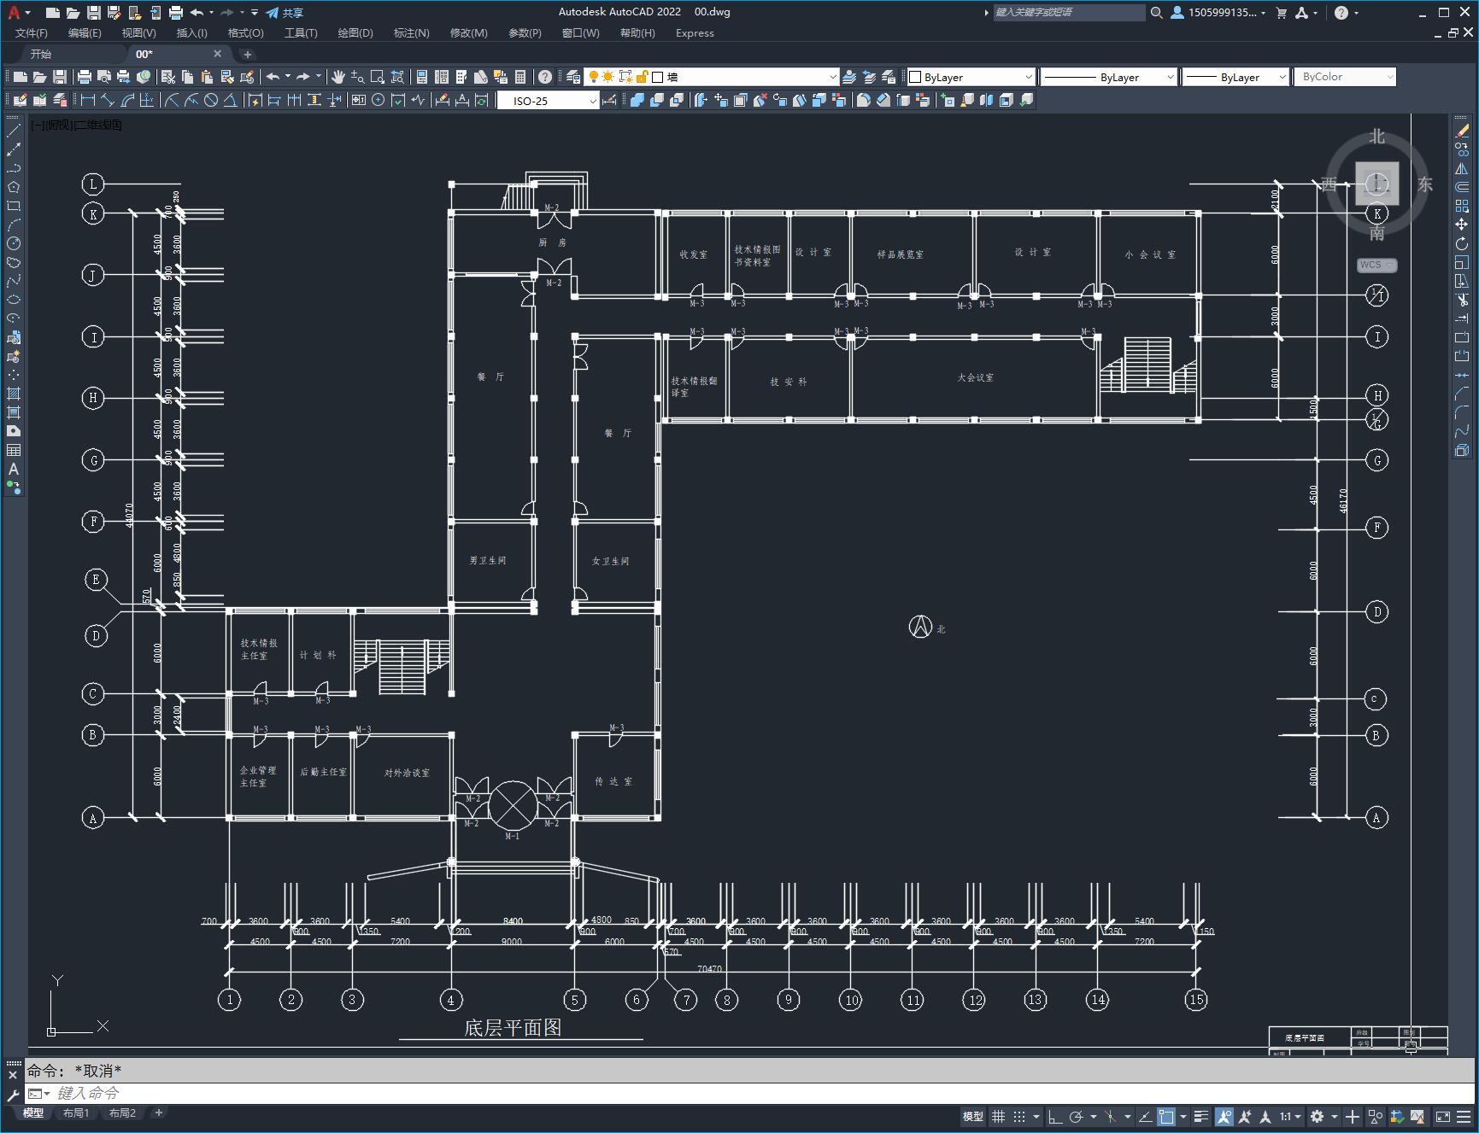The image size is (1479, 1133).
Task: Click the Mirror tool in modify toolbar
Action: pyautogui.click(x=1462, y=168)
